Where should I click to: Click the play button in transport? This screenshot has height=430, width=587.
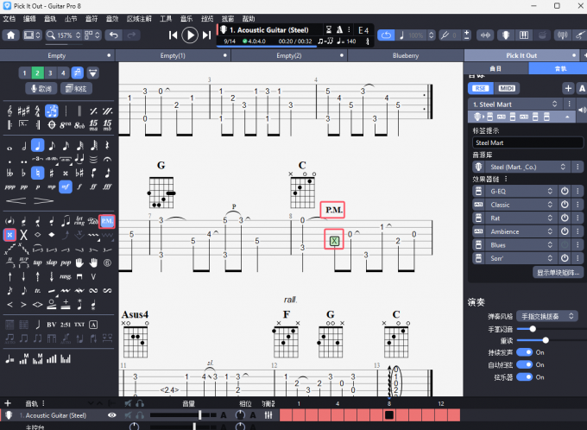(x=191, y=35)
